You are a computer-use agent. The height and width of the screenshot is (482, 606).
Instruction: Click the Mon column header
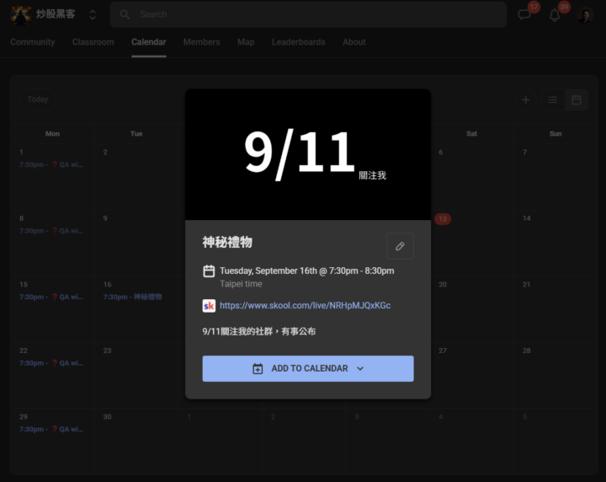tap(52, 133)
